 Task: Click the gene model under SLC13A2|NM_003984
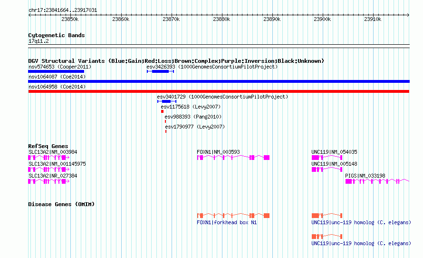[49, 158]
